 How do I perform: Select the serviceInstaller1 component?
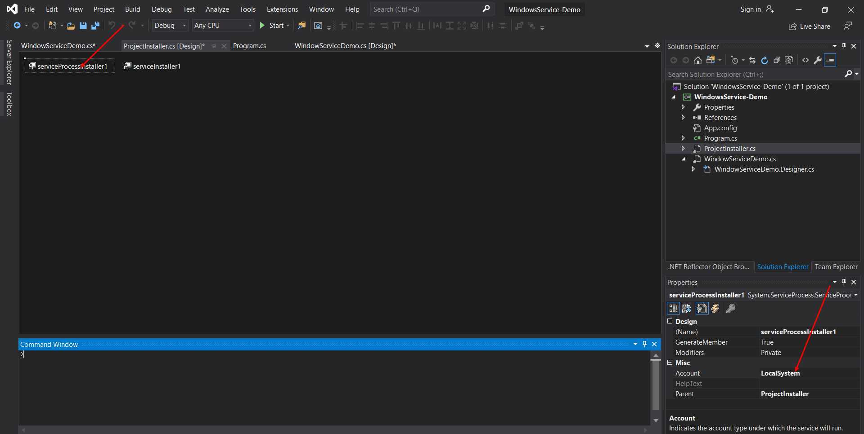tap(152, 66)
